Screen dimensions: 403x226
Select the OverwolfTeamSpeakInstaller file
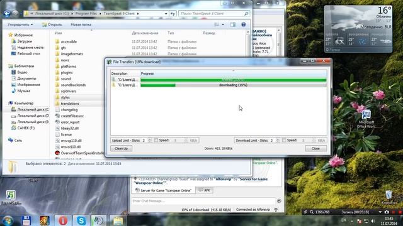click(x=82, y=153)
